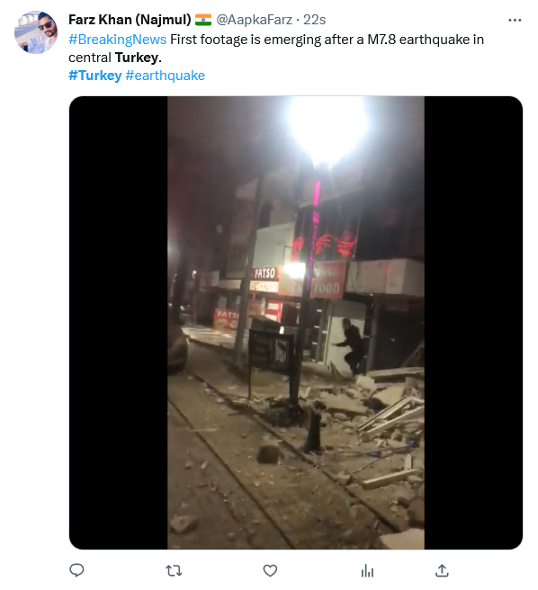Click the retweet arrows icon
538x590 pixels.
click(x=174, y=571)
